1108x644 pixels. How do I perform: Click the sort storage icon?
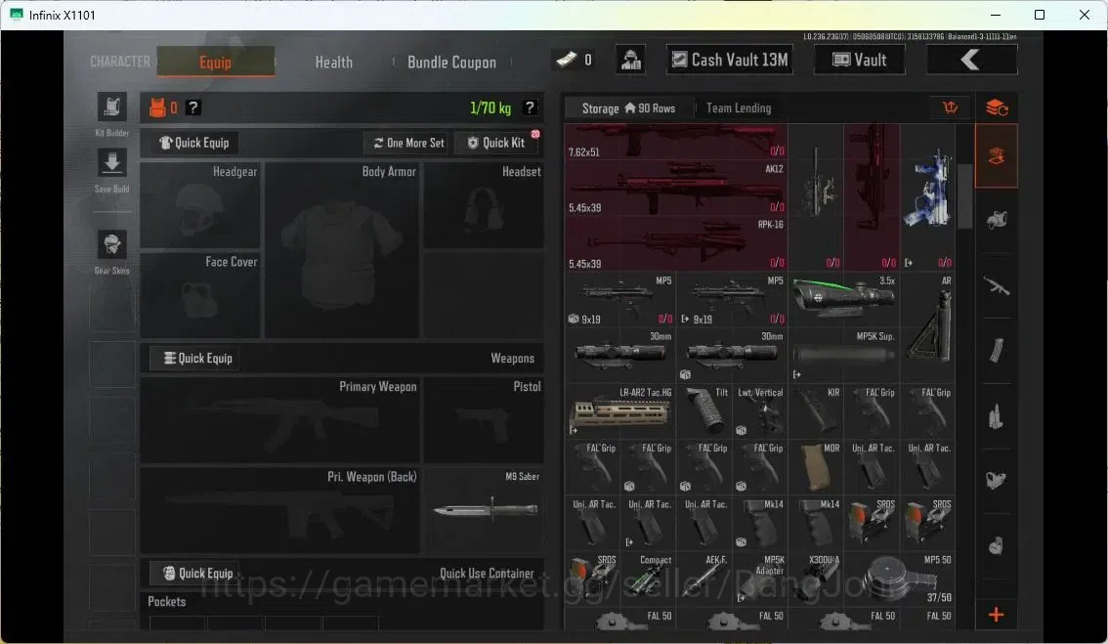951,107
